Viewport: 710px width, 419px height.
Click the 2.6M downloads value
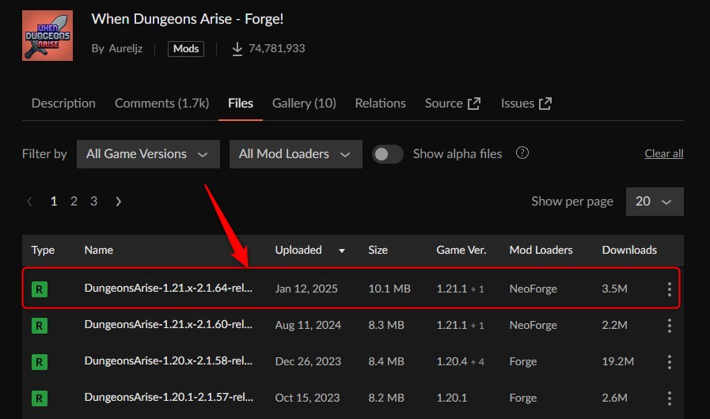click(615, 398)
